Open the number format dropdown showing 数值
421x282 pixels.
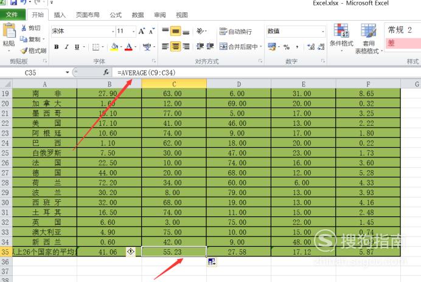323,32
